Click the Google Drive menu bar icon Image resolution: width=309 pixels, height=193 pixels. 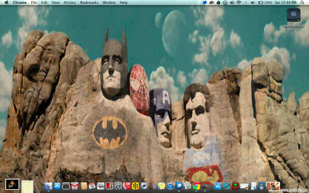(x=218, y=3)
